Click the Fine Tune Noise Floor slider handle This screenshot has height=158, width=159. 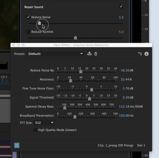pos(92,89)
